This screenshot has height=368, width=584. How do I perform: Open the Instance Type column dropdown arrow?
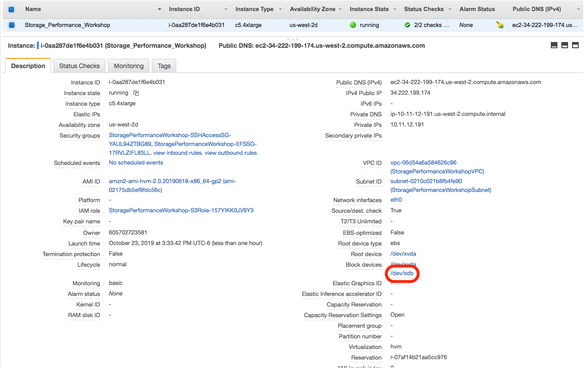point(281,9)
